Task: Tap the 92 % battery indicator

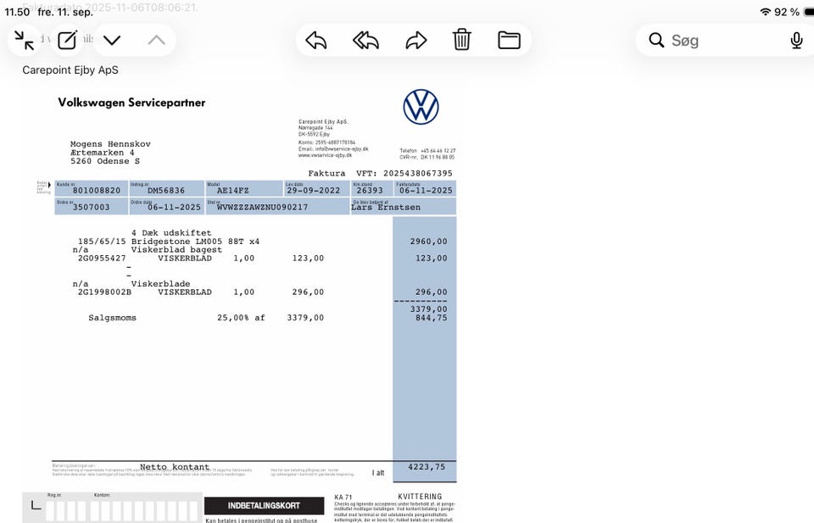Action: (x=787, y=11)
